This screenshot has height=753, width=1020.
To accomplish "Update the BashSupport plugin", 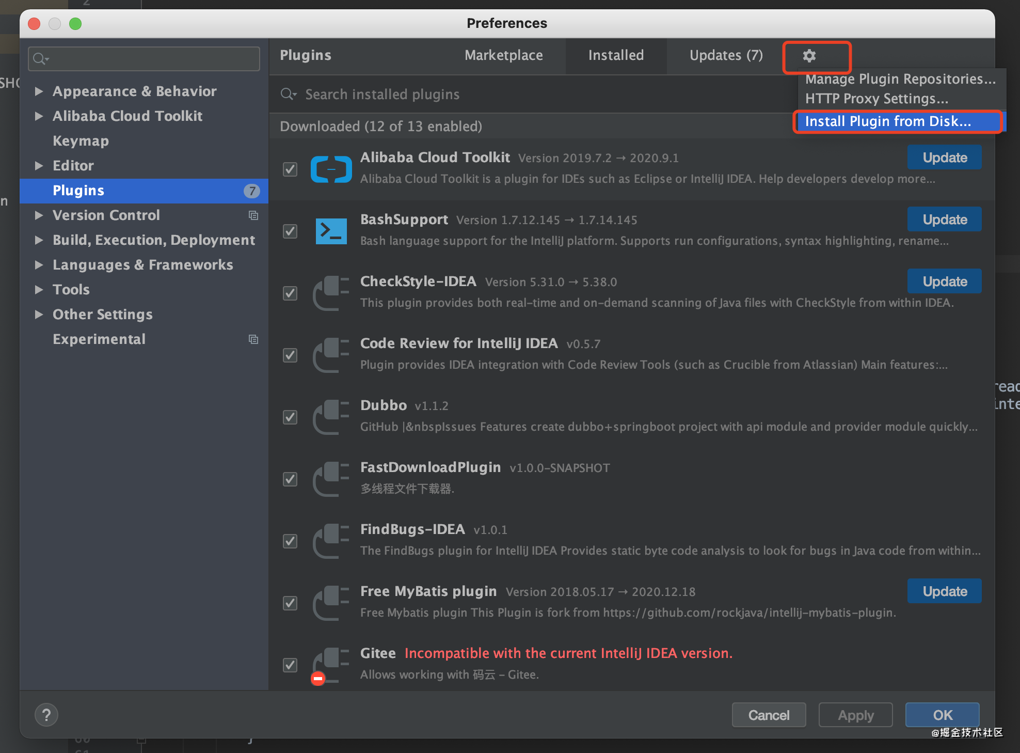I will (x=944, y=219).
